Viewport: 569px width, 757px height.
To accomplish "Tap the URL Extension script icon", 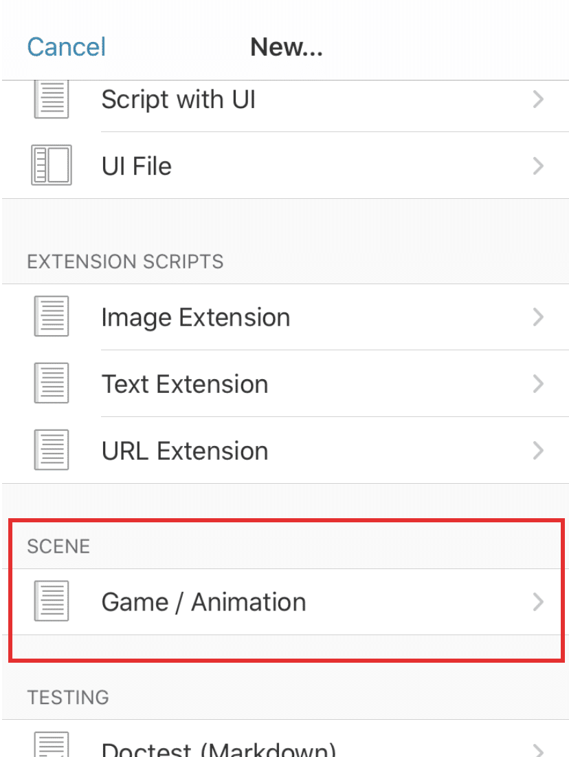I will point(51,450).
